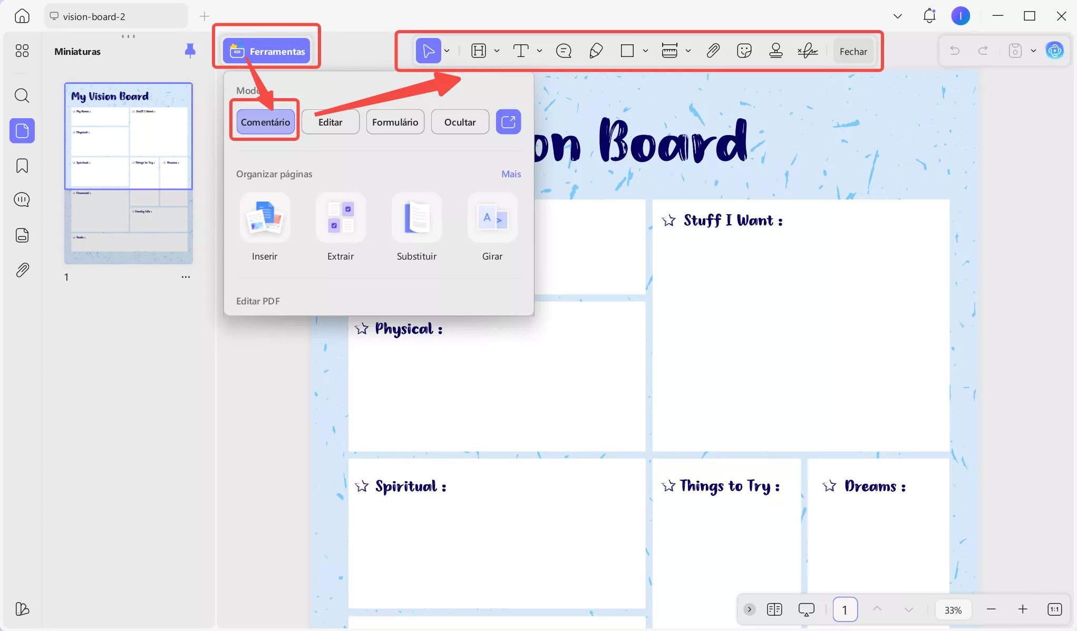Switch to Editar mode
Screen dimensions: 1077x631
pyautogui.click(x=330, y=122)
